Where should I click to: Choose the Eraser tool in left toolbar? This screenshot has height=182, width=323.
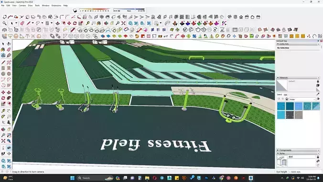pos(9,50)
